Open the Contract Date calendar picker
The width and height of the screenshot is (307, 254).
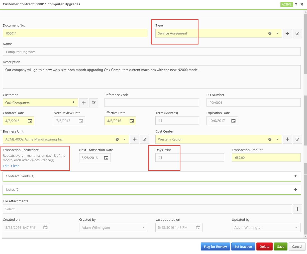click(30, 120)
